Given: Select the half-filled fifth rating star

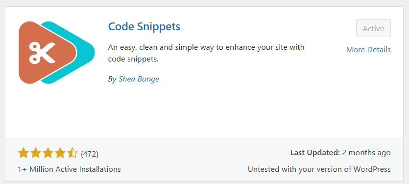Looking at the screenshot, I should tap(72, 154).
